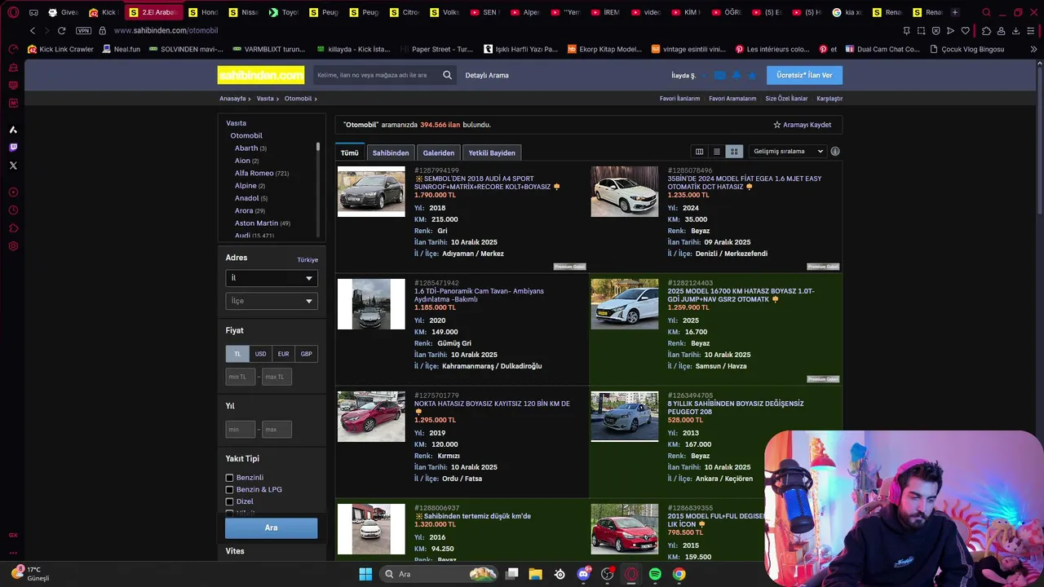Switch to the column table view icon

click(699, 152)
